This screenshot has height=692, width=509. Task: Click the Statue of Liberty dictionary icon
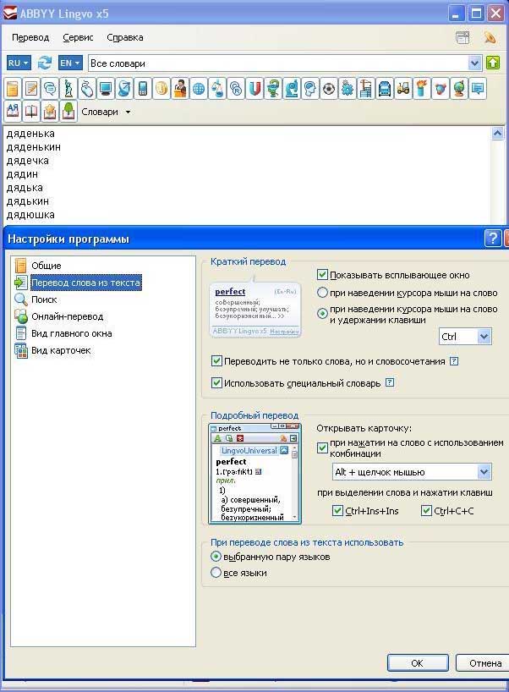pyautogui.click(x=68, y=89)
